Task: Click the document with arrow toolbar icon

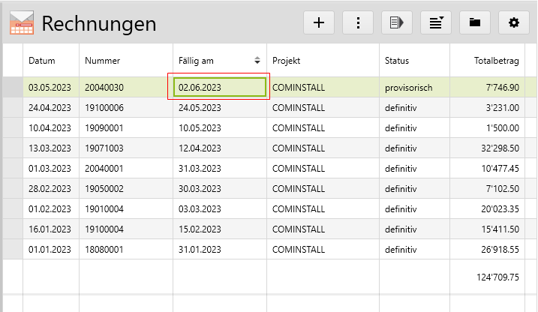Action: click(x=397, y=22)
